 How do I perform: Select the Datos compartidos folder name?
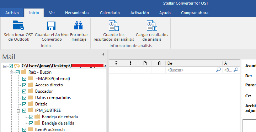pos(53,98)
